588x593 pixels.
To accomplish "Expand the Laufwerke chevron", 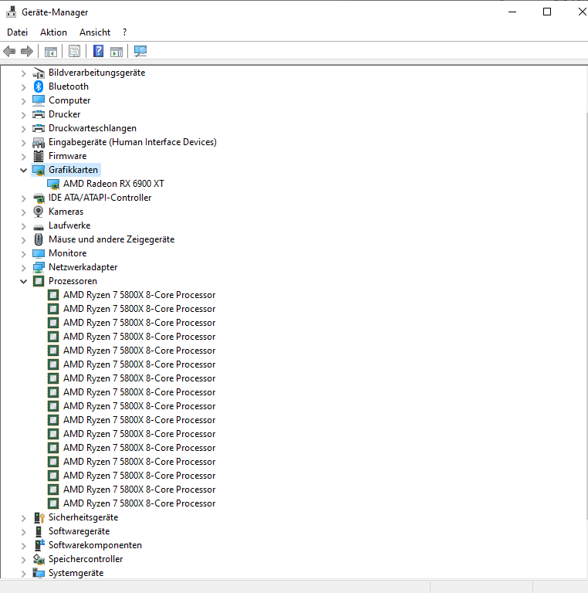I will [23, 226].
